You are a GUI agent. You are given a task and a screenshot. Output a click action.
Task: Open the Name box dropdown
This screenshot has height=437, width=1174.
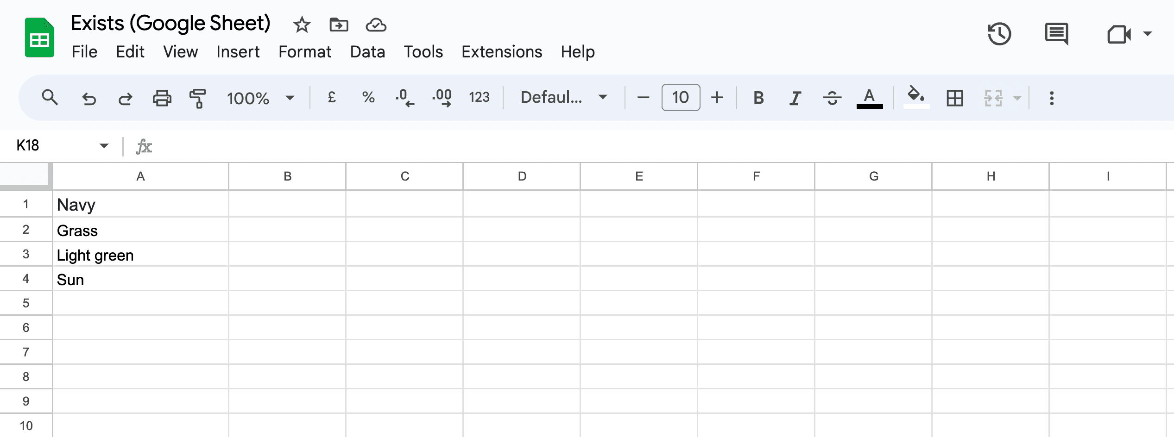coord(104,145)
